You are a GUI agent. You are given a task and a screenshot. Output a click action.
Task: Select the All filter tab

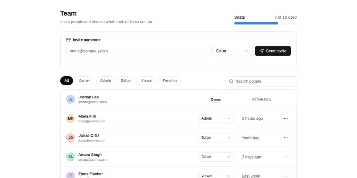click(x=66, y=81)
